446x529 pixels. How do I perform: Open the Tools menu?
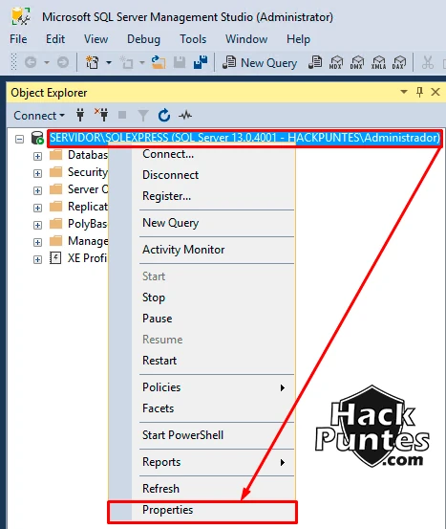tap(193, 39)
